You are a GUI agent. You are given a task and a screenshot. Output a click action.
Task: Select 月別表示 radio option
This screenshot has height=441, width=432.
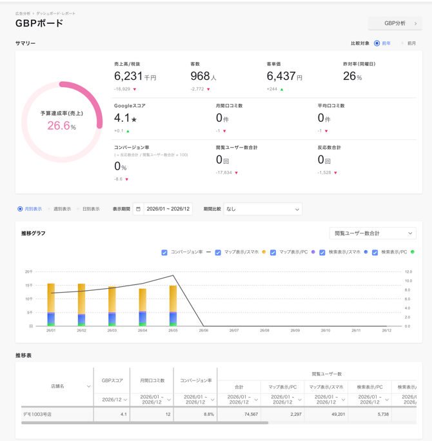(x=20, y=209)
